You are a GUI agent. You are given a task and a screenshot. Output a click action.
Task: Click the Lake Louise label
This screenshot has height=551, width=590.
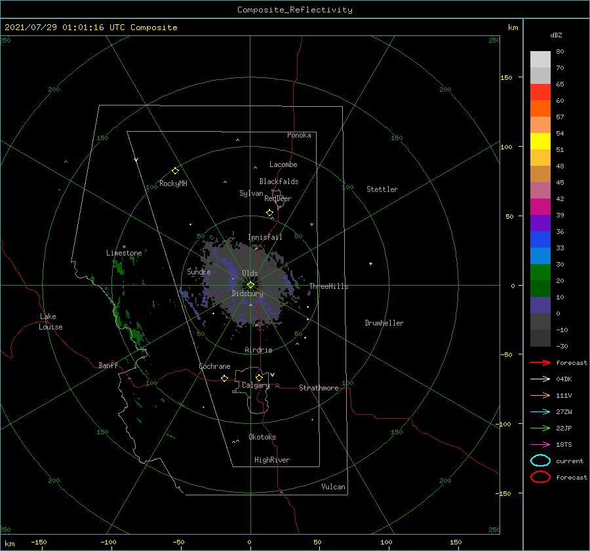point(50,322)
